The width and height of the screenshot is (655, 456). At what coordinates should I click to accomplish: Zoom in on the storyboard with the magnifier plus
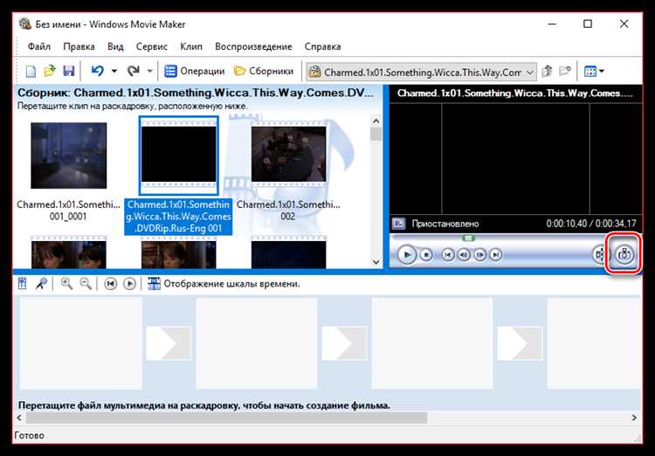pos(66,284)
